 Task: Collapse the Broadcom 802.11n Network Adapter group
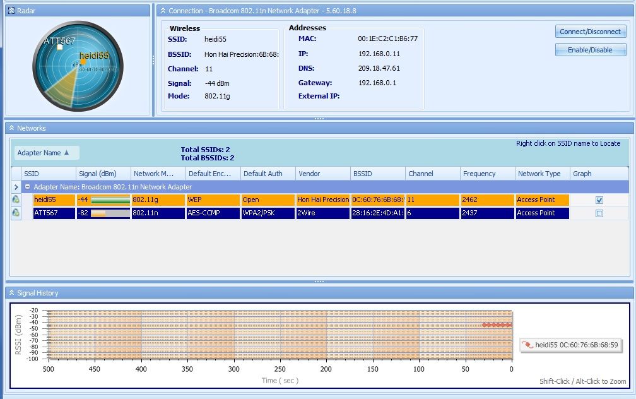[x=28, y=187]
